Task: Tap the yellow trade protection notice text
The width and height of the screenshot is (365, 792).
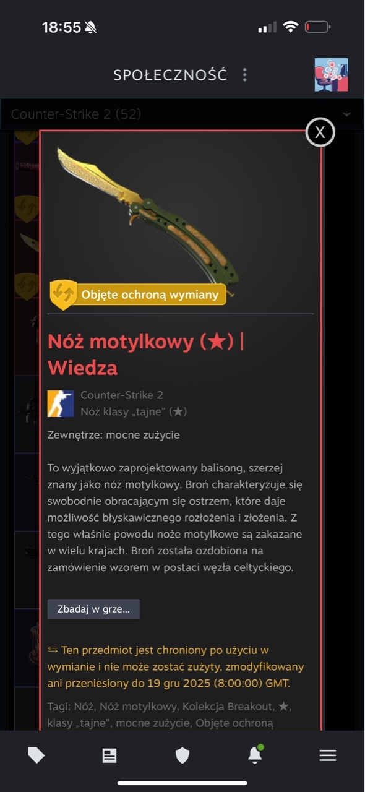Action: 176,666
